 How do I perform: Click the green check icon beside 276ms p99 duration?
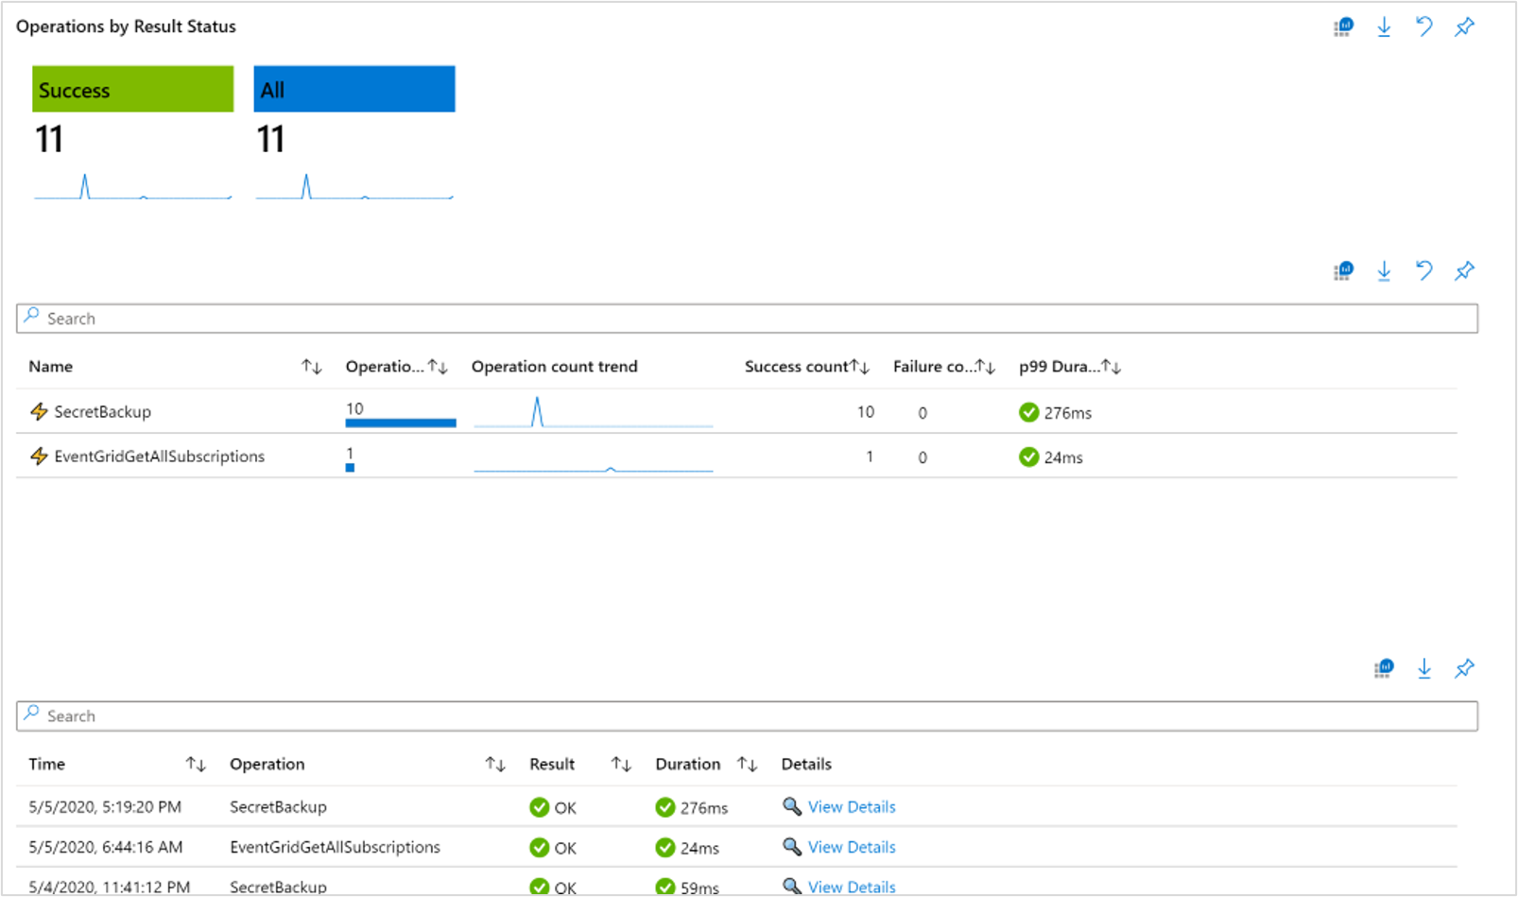[x=1027, y=412]
